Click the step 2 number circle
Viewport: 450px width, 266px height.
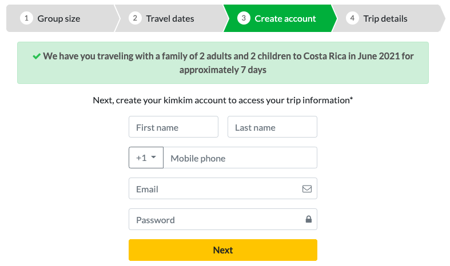point(135,18)
